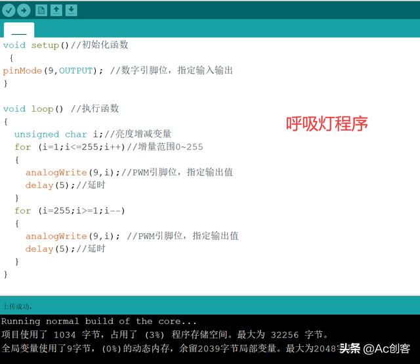Click first 'analogWrite(9,i);' line

pyautogui.click(x=129, y=172)
